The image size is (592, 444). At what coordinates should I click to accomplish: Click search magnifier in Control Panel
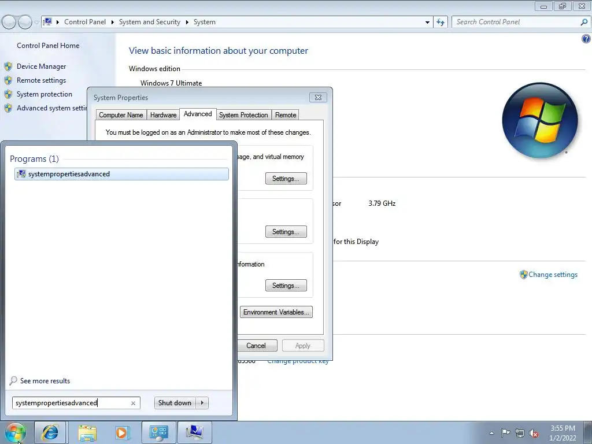[584, 22]
